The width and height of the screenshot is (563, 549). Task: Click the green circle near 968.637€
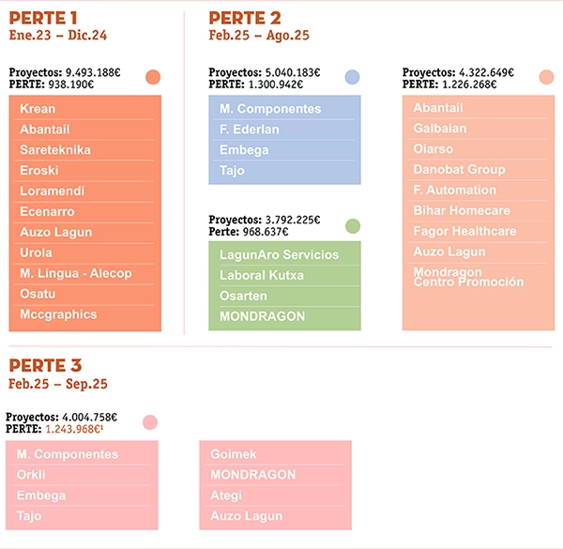[x=353, y=225]
